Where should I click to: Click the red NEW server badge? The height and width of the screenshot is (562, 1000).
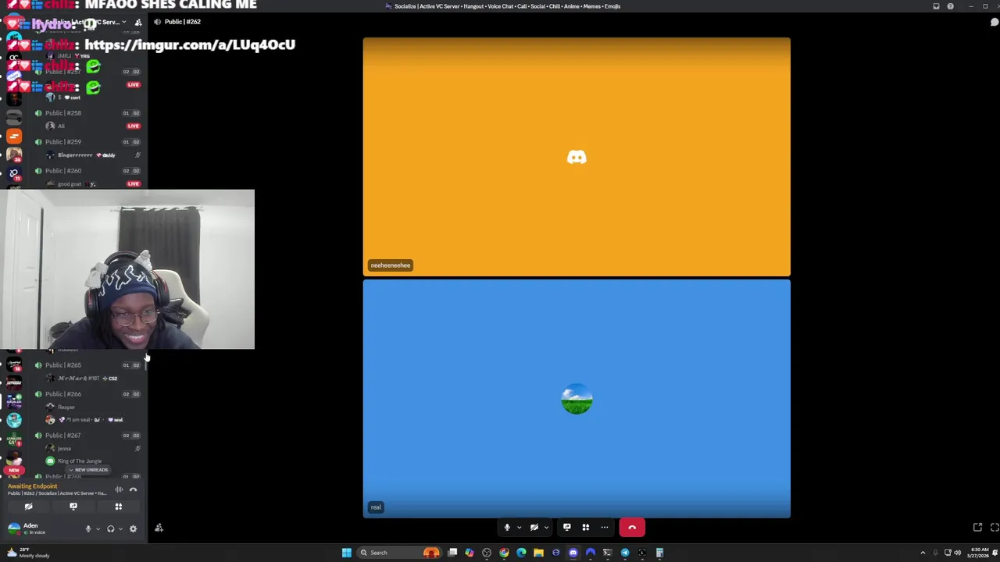[x=14, y=470]
